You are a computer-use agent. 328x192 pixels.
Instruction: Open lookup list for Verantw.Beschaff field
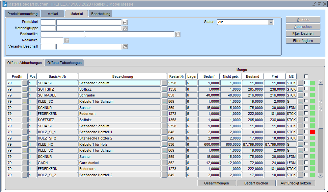(x=125, y=47)
